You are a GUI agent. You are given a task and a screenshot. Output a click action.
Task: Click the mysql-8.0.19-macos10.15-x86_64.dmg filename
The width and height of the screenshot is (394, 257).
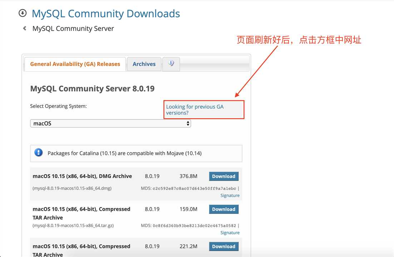click(72, 188)
